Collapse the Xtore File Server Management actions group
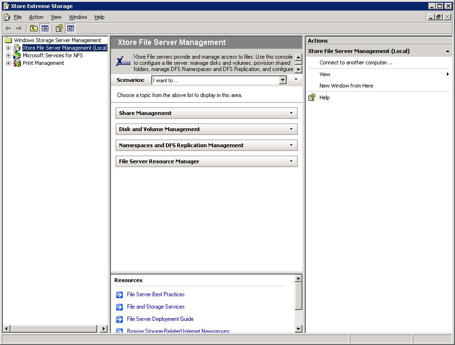This screenshot has width=455, height=345. pyautogui.click(x=448, y=51)
